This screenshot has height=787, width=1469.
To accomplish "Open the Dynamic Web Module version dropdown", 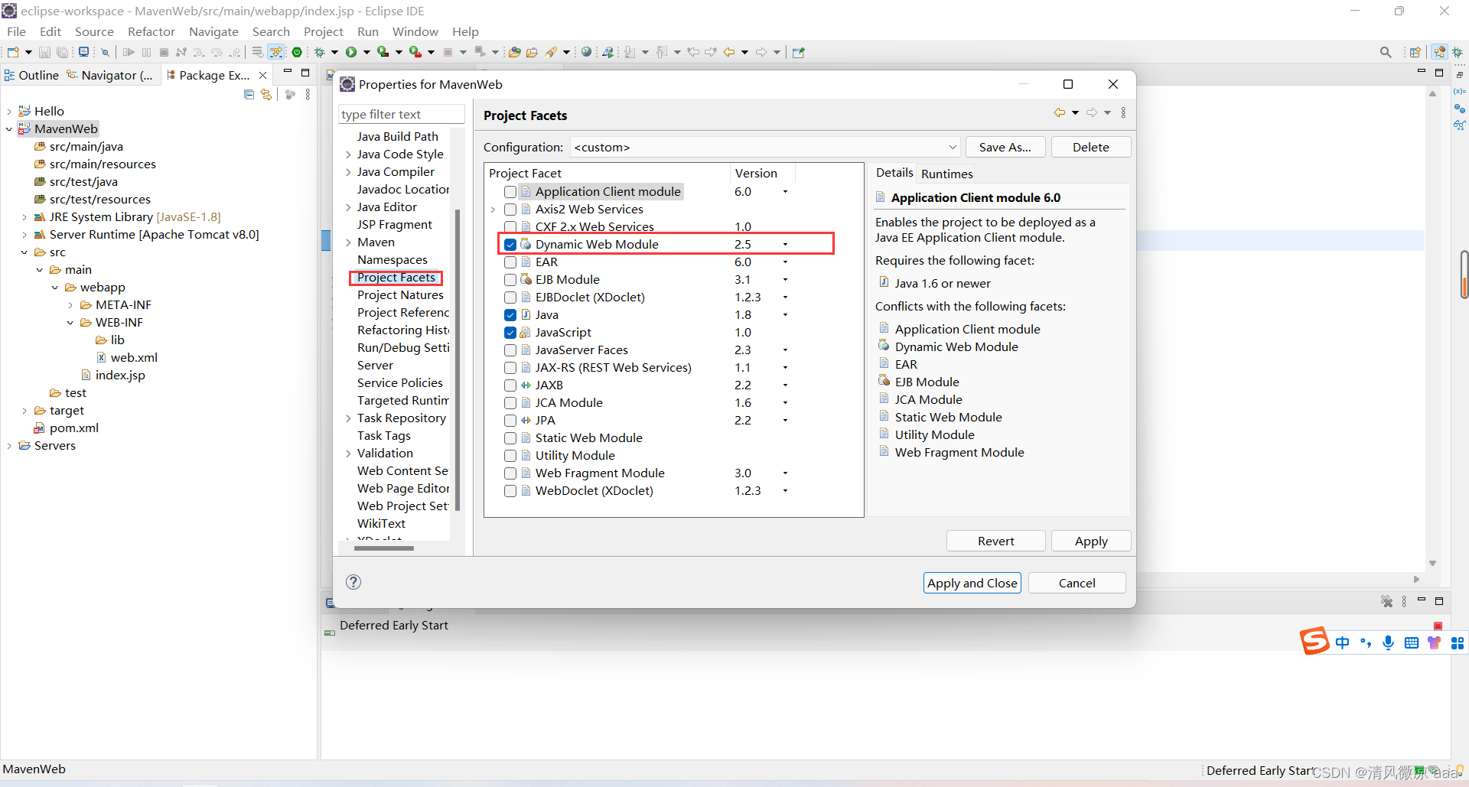I will pos(785,244).
